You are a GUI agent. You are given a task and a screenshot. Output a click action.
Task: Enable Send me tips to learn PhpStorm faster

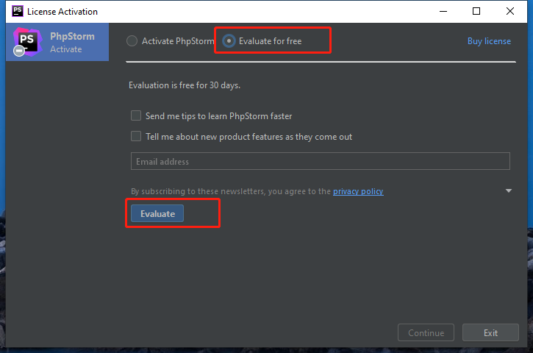click(x=136, y=115)
